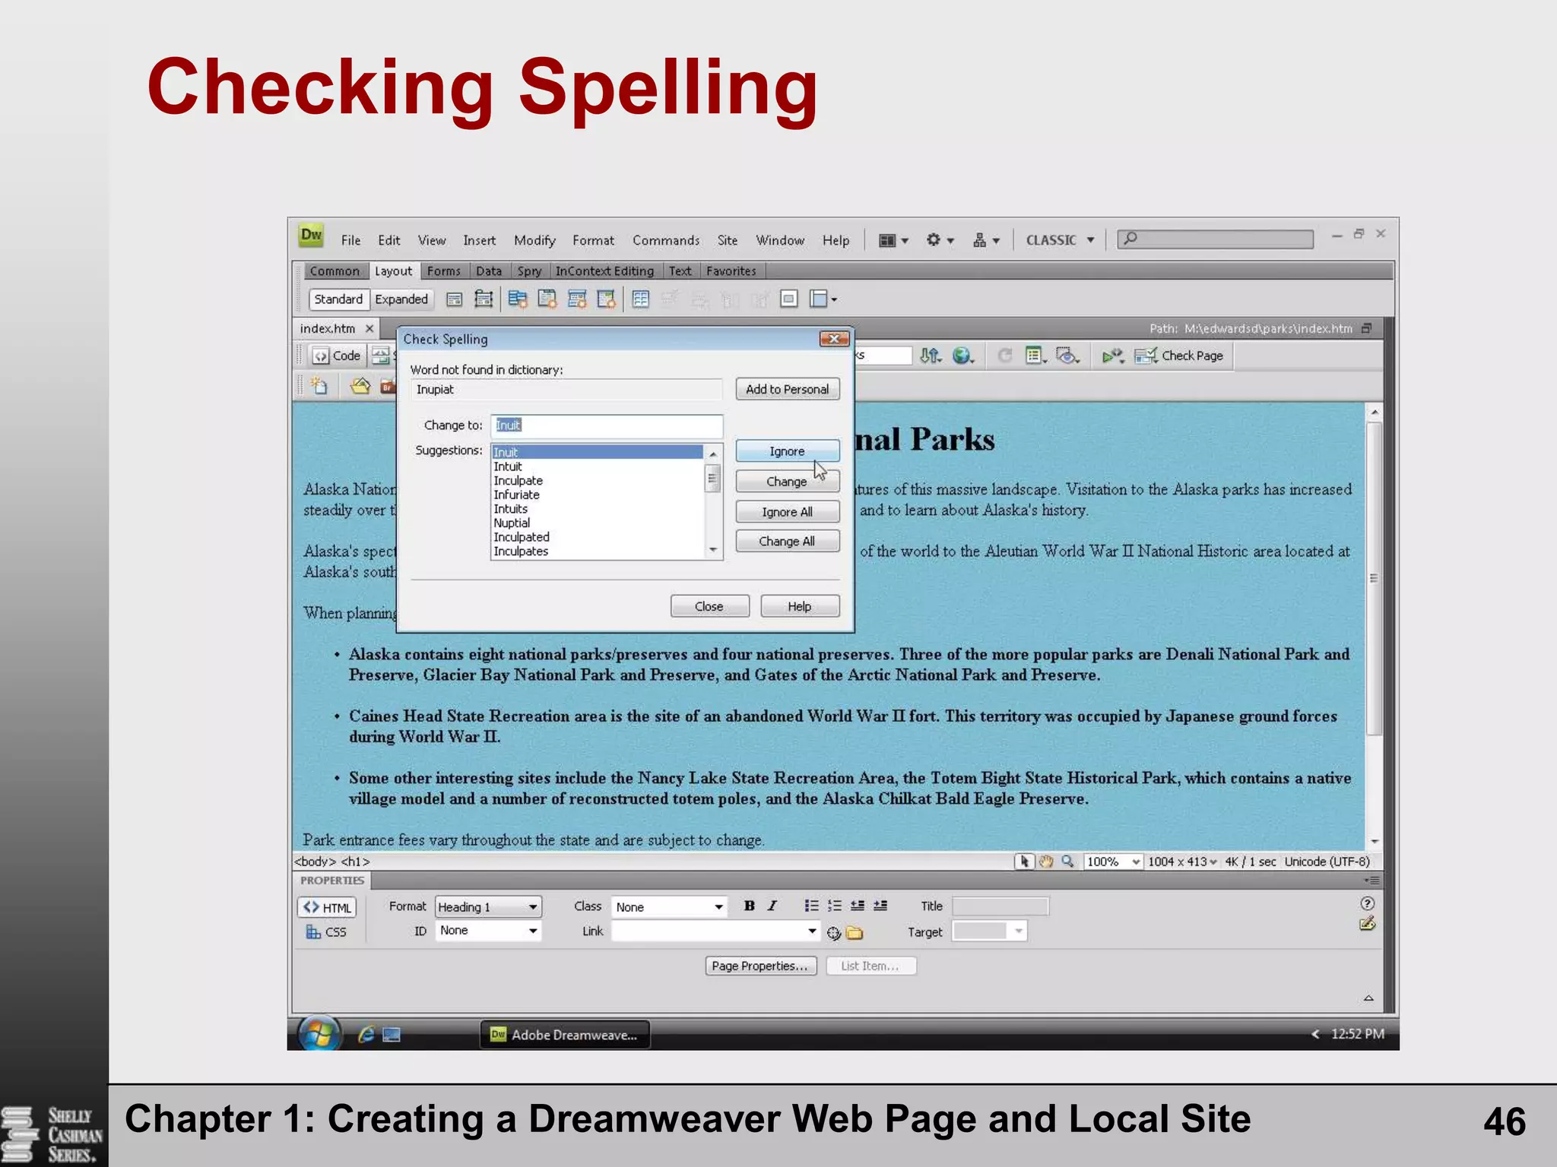1557x1167 pixels.
Task: Click the Spry Menu Bar icon
Action: 518,299
